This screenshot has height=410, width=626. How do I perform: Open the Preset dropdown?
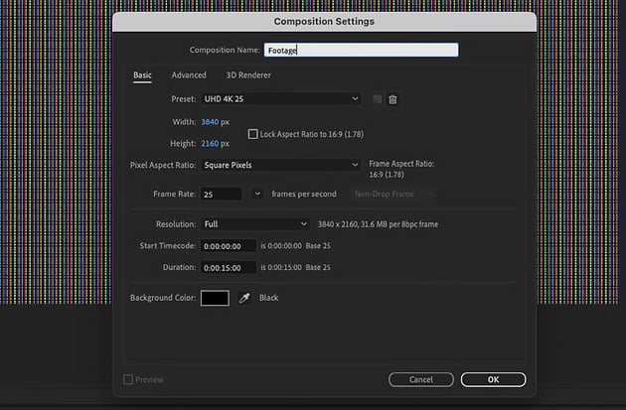[280, 99]
